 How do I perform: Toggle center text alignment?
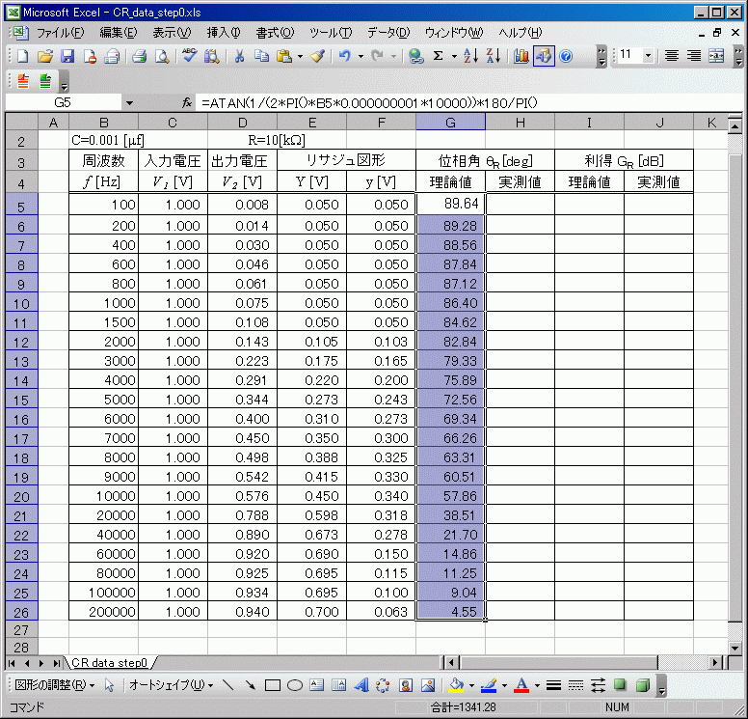[694, 56]
